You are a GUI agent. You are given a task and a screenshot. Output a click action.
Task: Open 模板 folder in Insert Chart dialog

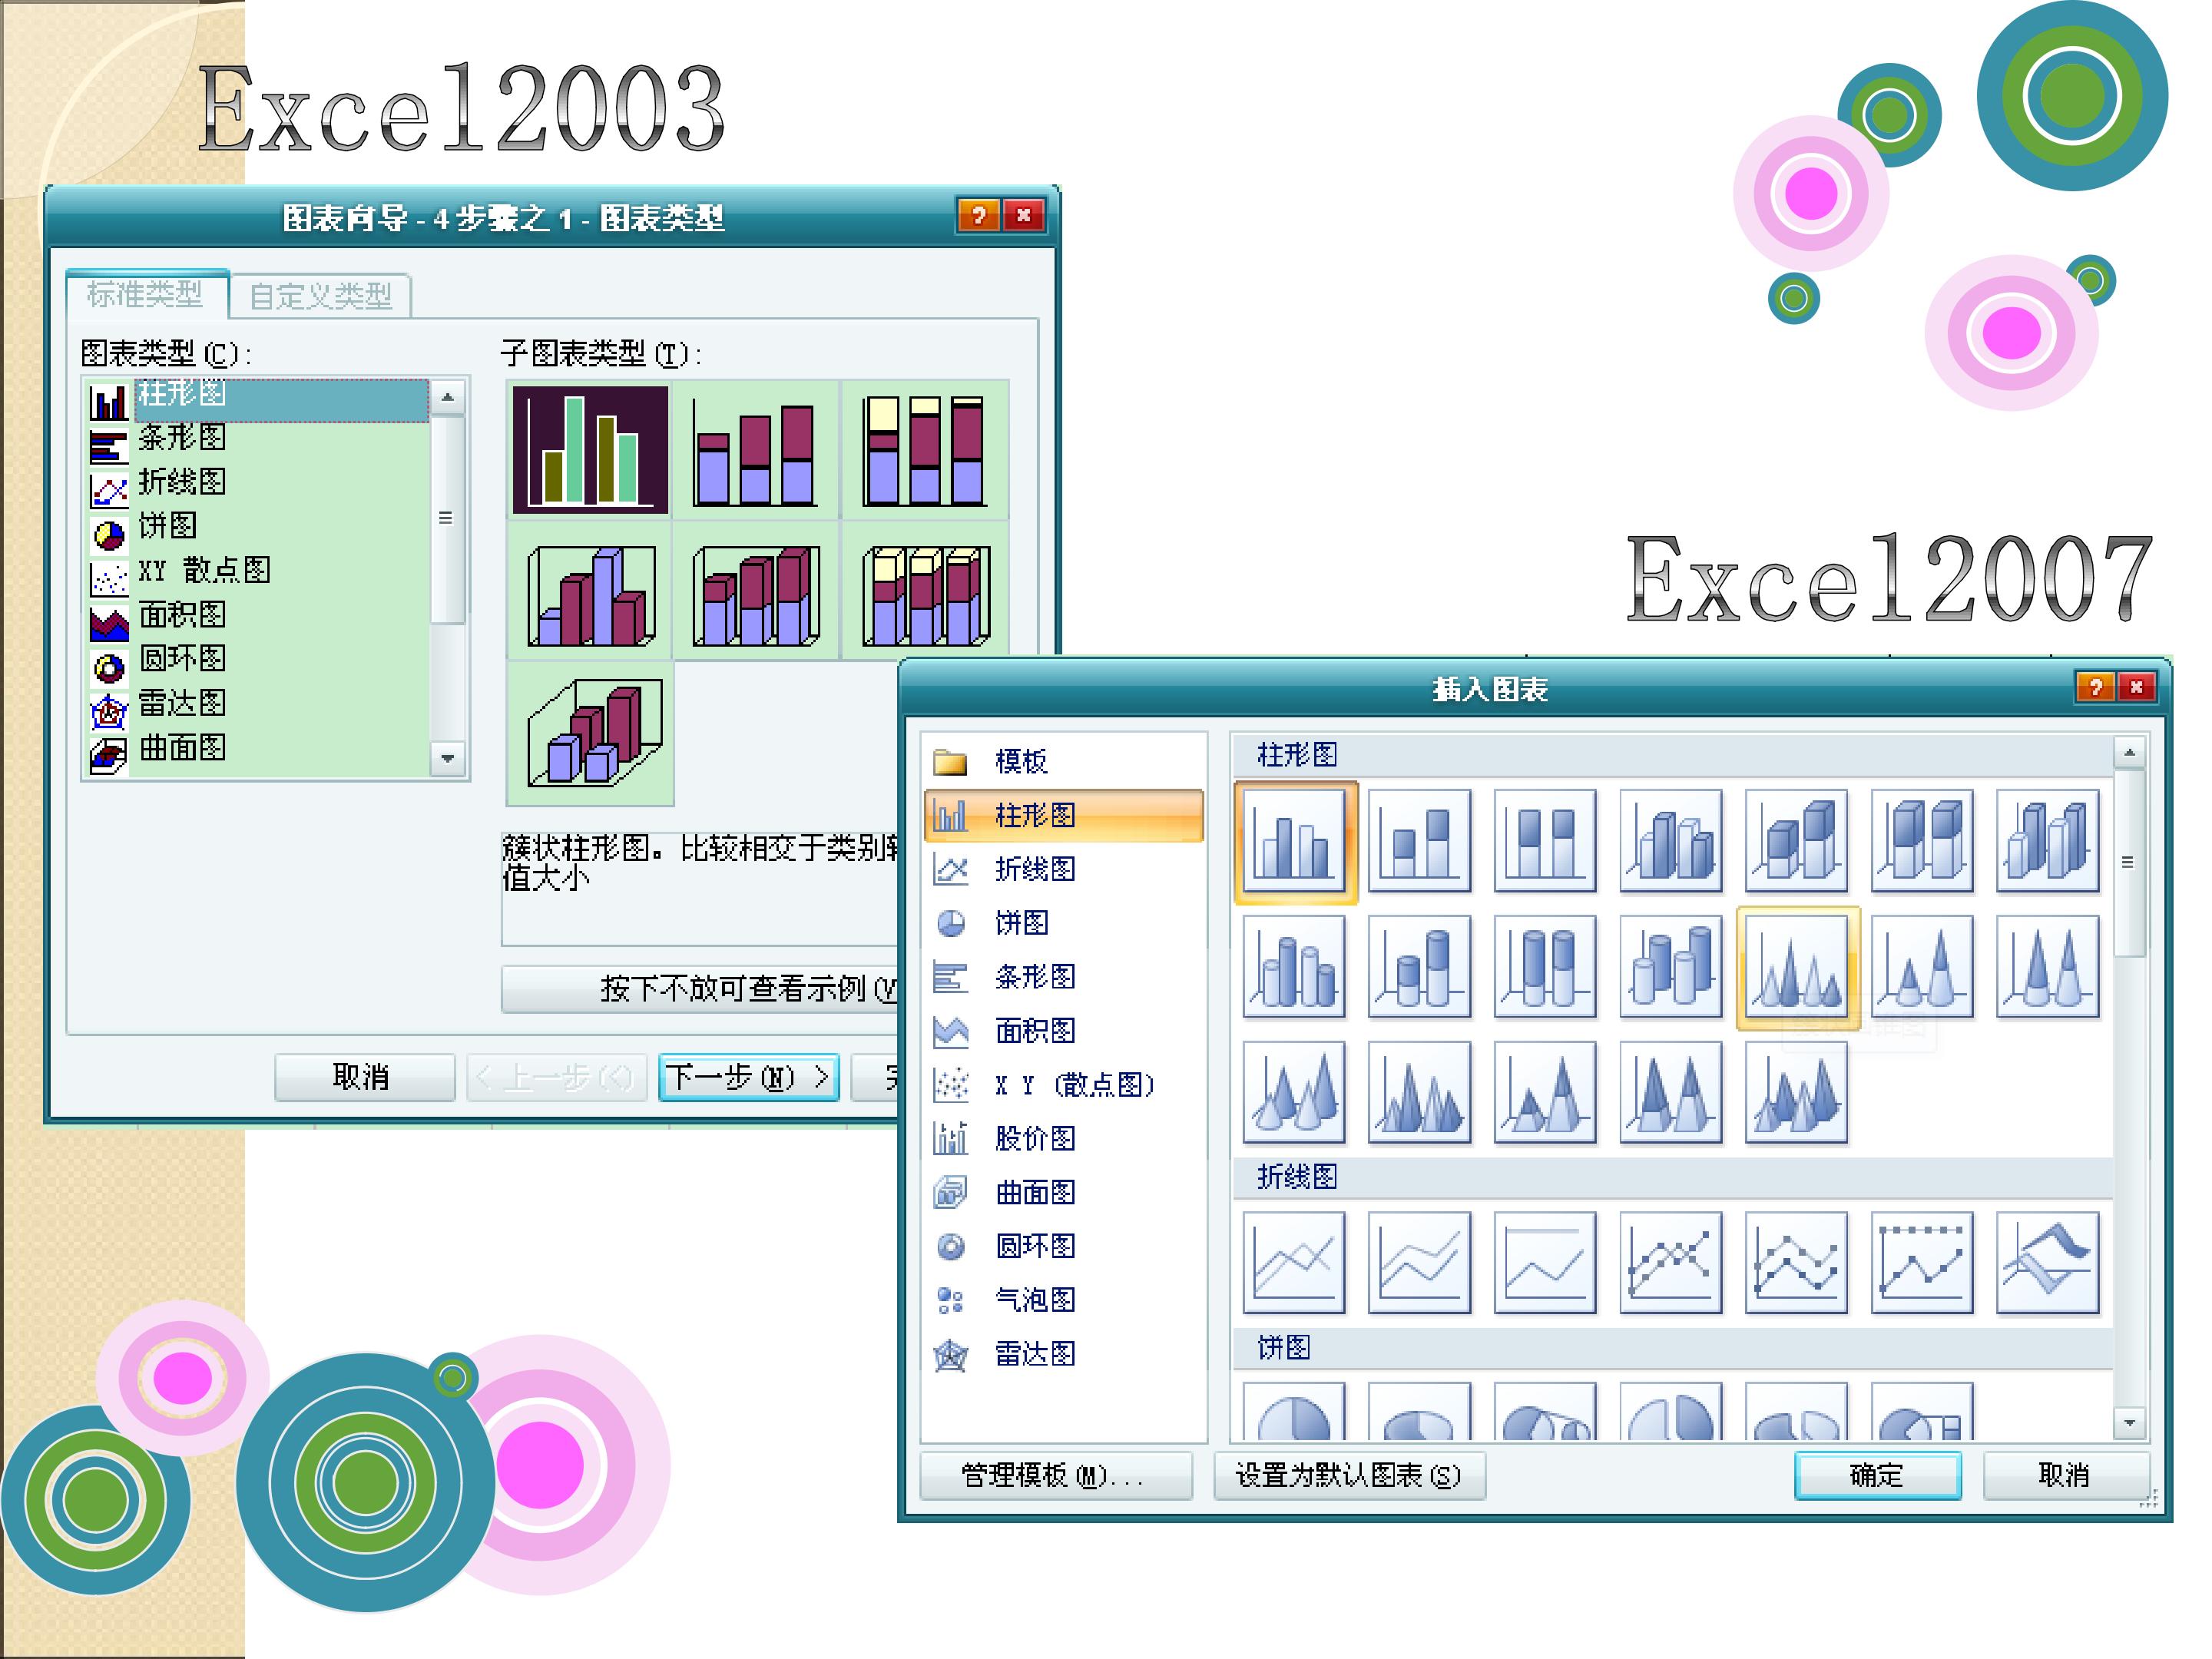(1063, 762)
